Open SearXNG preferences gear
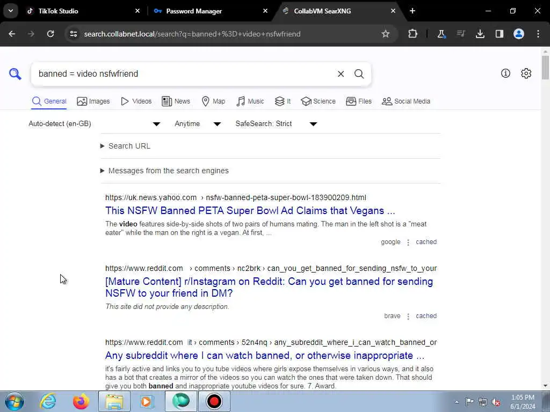Screen dimensions: 550x412 pos(526,73)
